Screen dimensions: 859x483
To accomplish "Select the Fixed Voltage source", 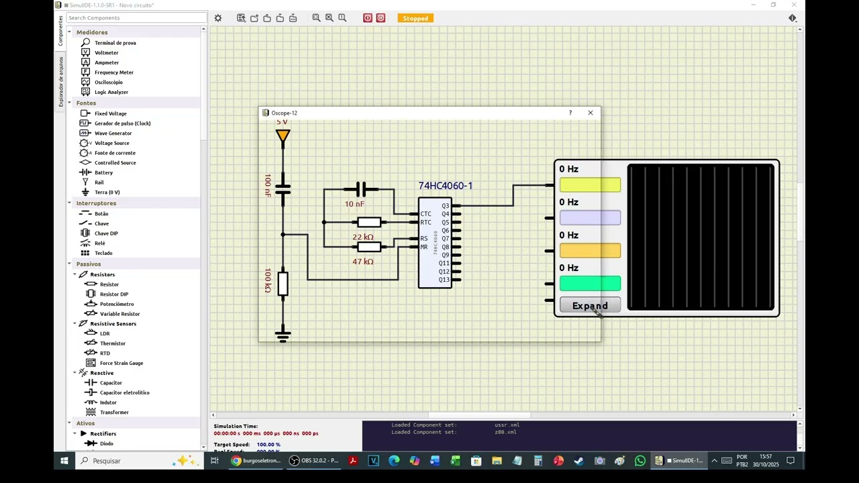I will tap(110, 113).
